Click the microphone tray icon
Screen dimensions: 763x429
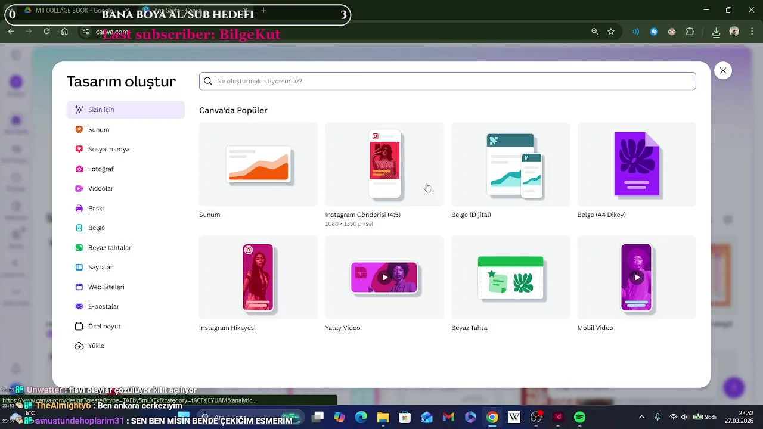coord(657,417)
